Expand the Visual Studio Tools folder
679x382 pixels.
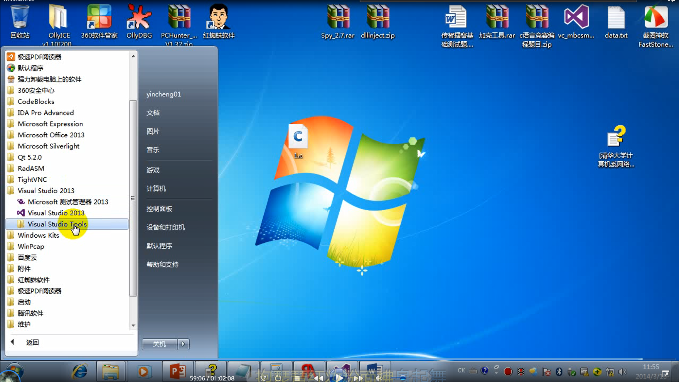point(67,224)
